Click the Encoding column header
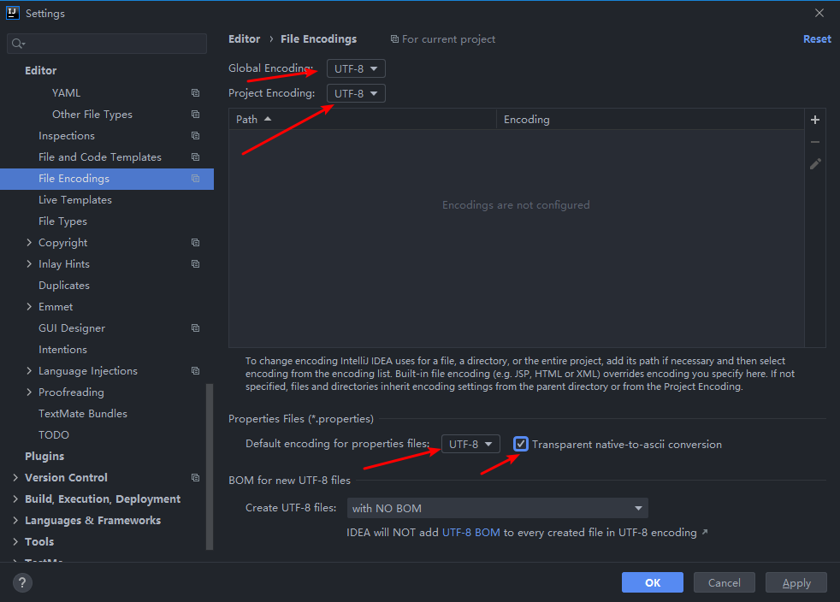 point(650,120)
